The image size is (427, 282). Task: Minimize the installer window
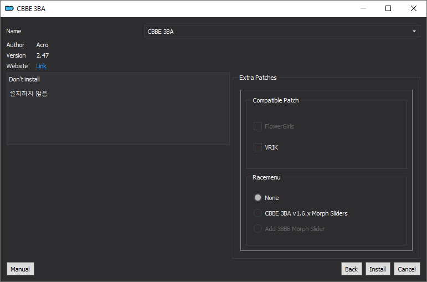click(363, 8)
